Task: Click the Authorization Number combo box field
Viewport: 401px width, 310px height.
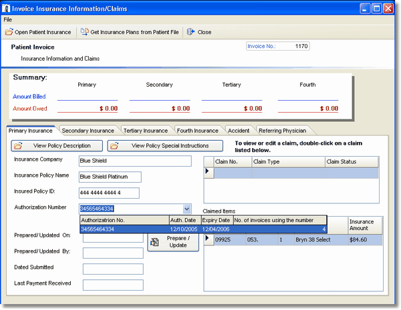Action: click(x=131, y=209)
